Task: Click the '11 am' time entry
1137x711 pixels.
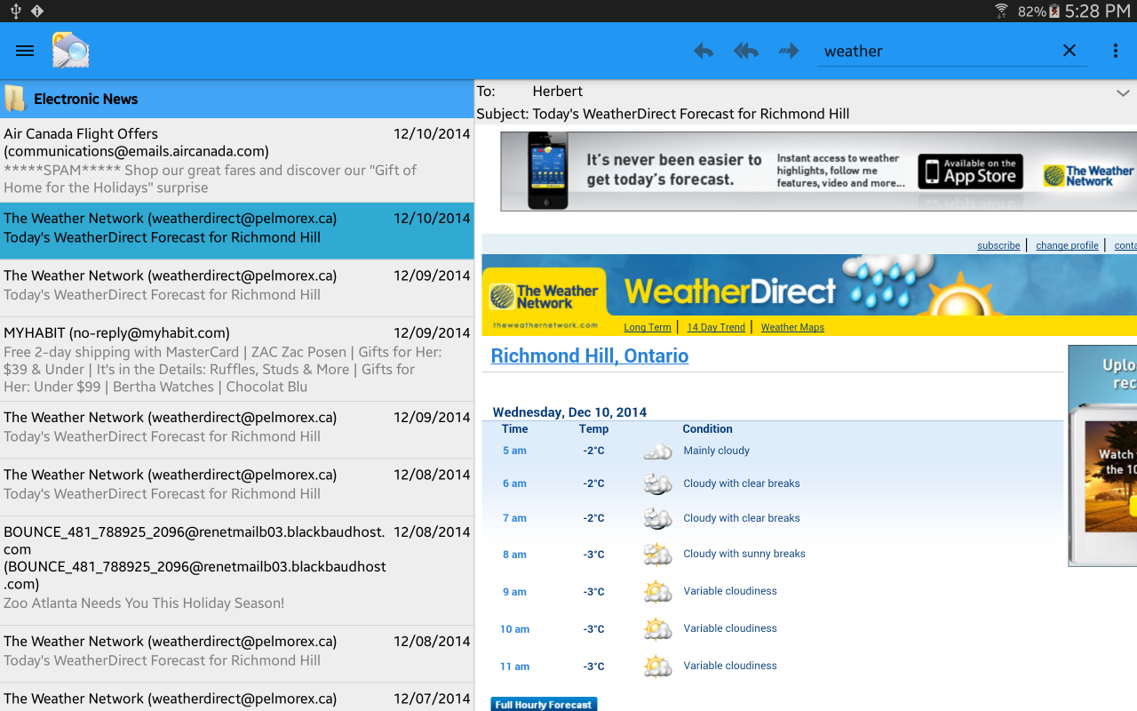Action: pos(514,667)
